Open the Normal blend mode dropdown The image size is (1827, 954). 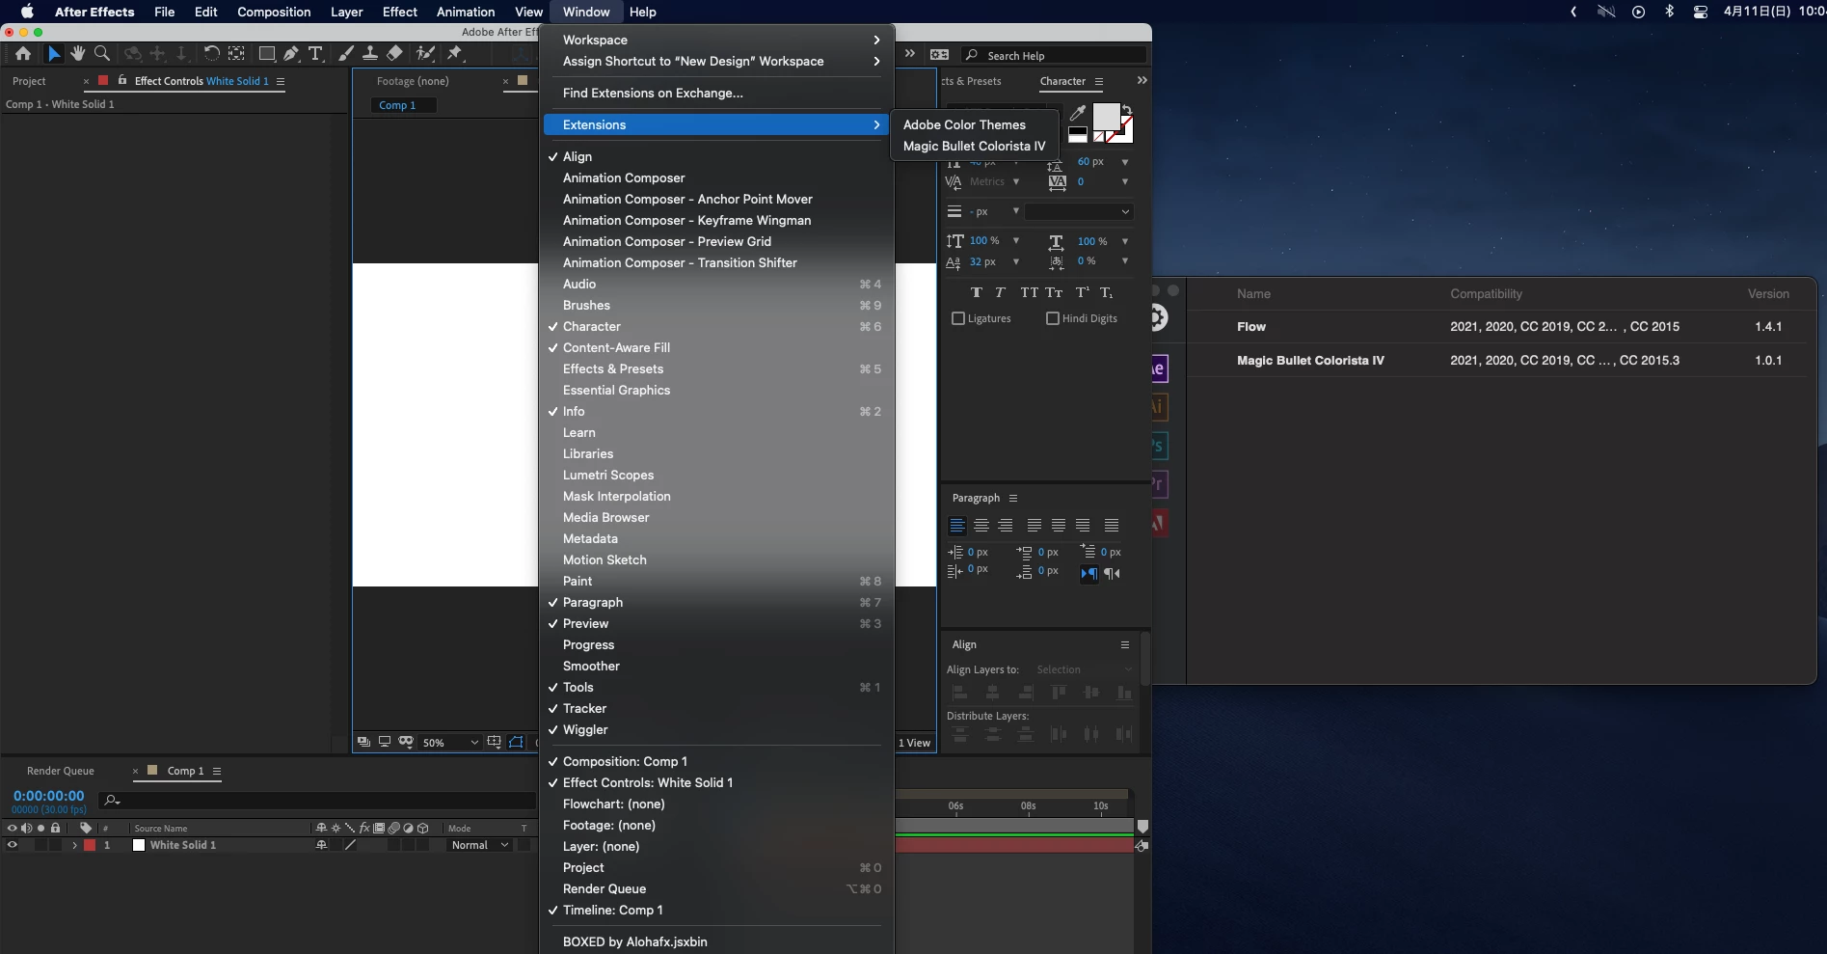[479, 845]
